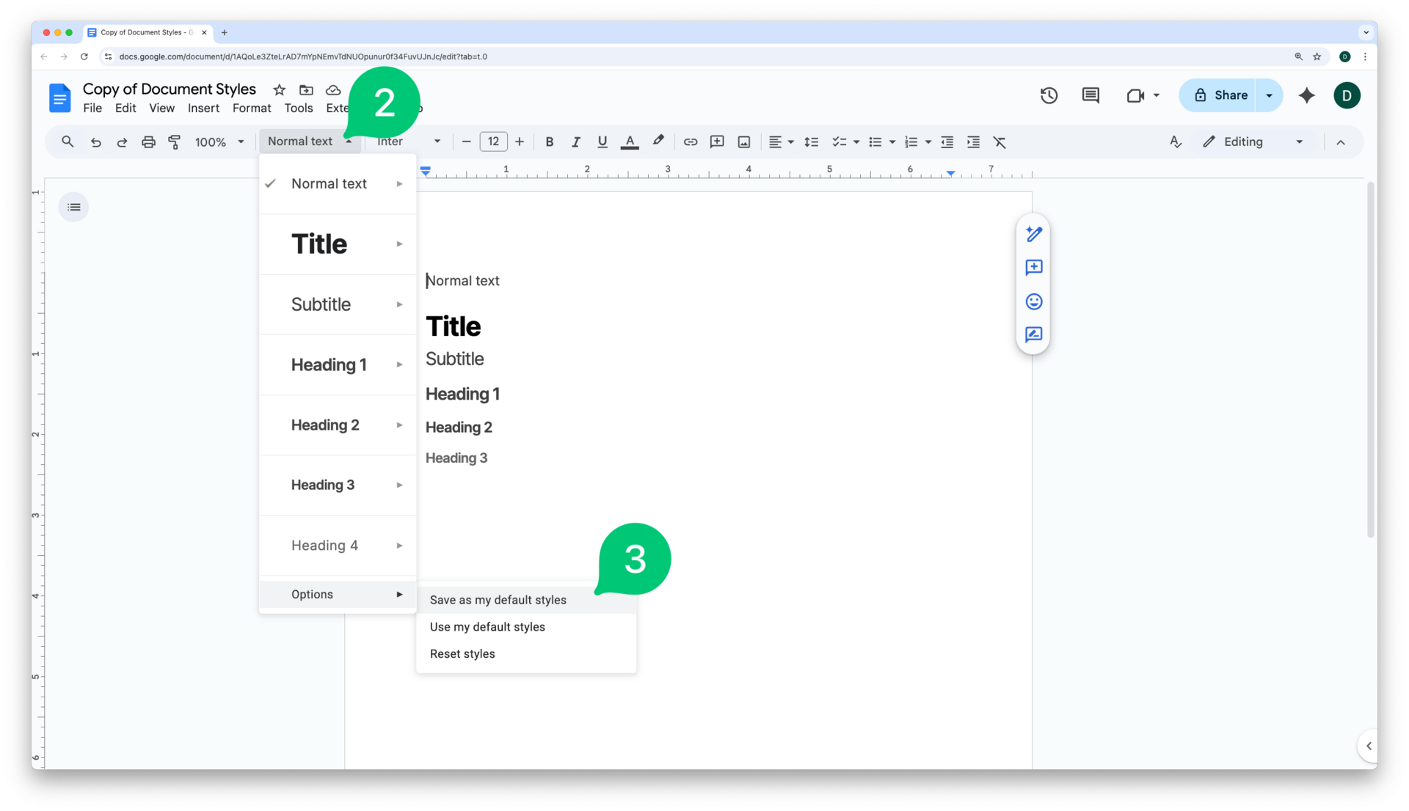Select Save as my default styles
This screenshot has height=811, width=1409.
(x=498, y=599)
